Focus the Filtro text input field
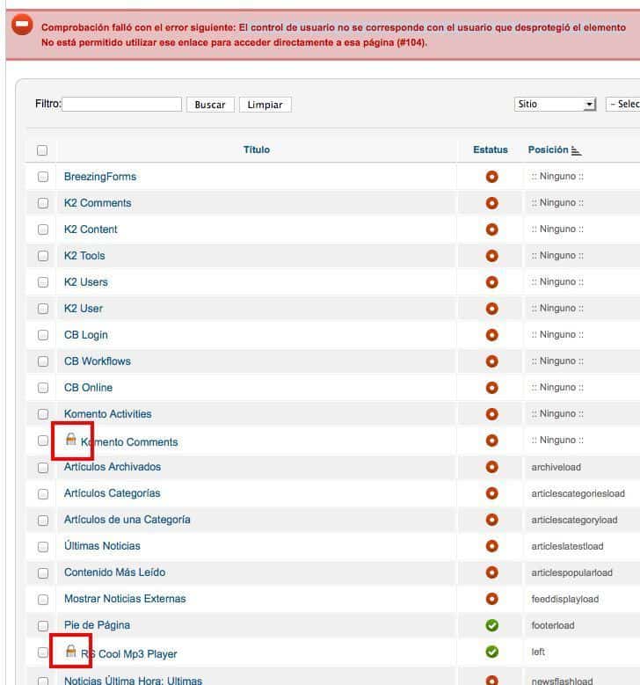 point(122,104)
